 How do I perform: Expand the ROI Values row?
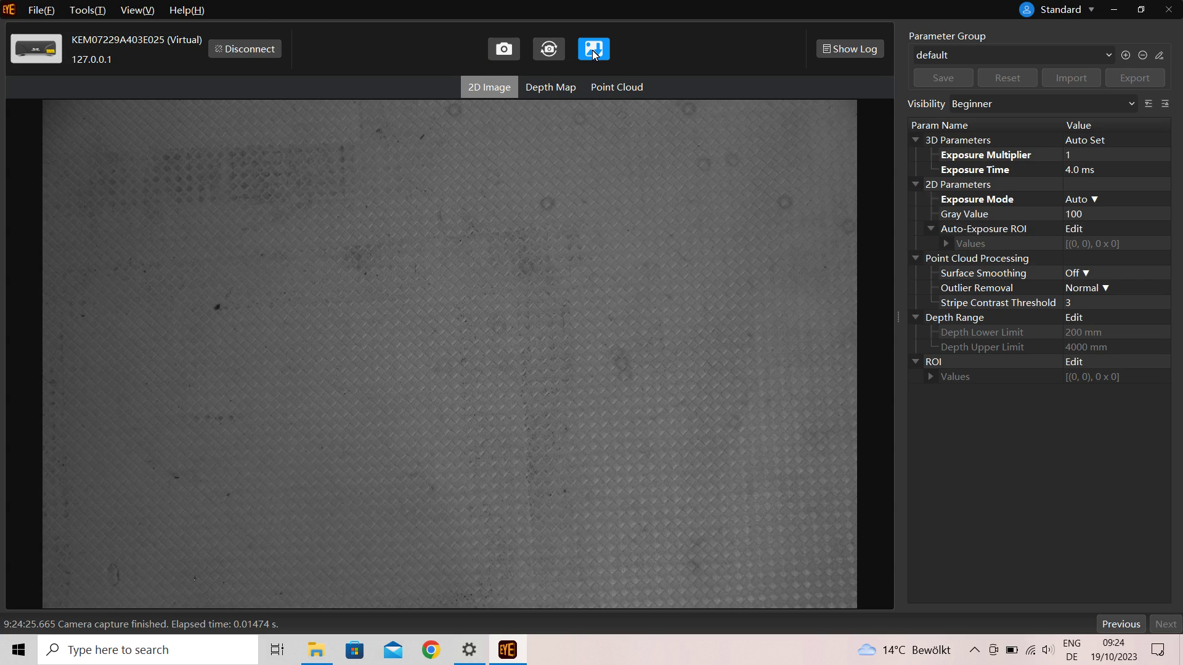930,377
